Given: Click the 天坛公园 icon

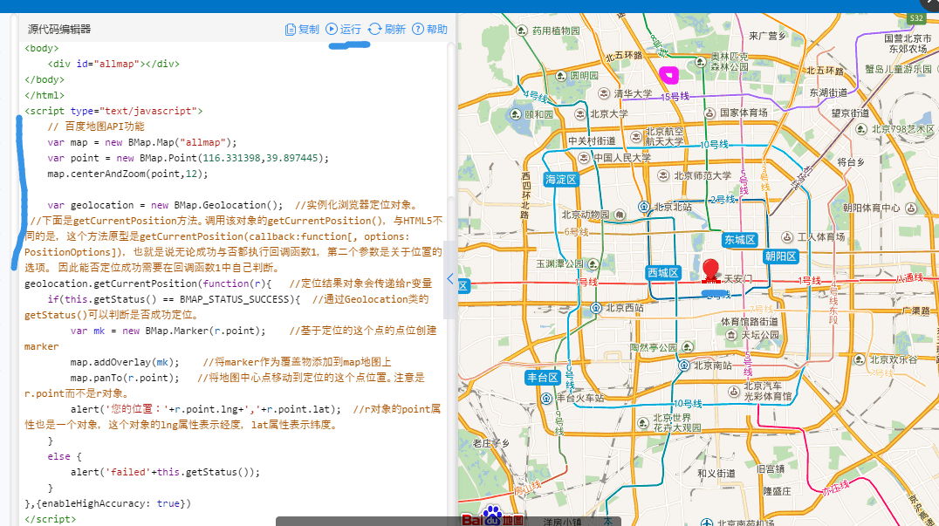Looking at the screenshot, I should [731, 334].
